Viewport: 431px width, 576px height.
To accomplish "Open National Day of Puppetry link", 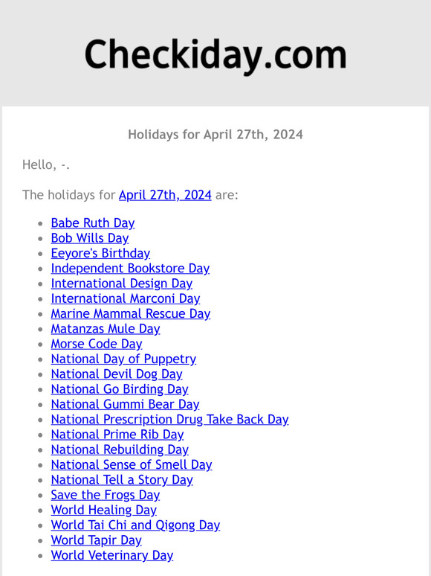I will coord(123,359).
